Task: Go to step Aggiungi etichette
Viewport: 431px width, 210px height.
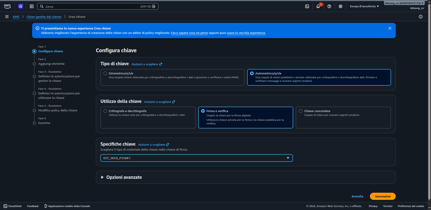Action: 51,64
